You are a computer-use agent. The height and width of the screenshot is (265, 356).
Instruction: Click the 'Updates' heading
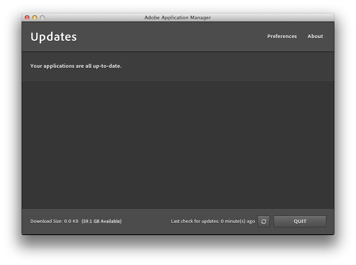54,37
